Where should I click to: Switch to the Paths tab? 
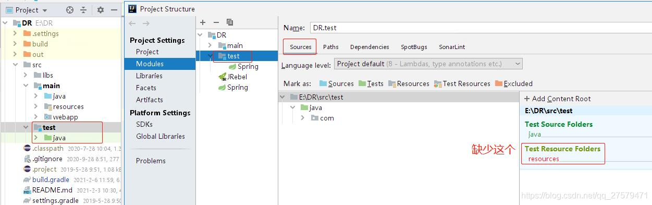point(331,46)
